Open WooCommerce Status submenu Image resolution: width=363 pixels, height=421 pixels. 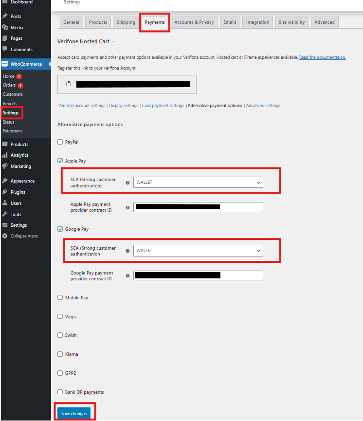[x=9, y=122]
